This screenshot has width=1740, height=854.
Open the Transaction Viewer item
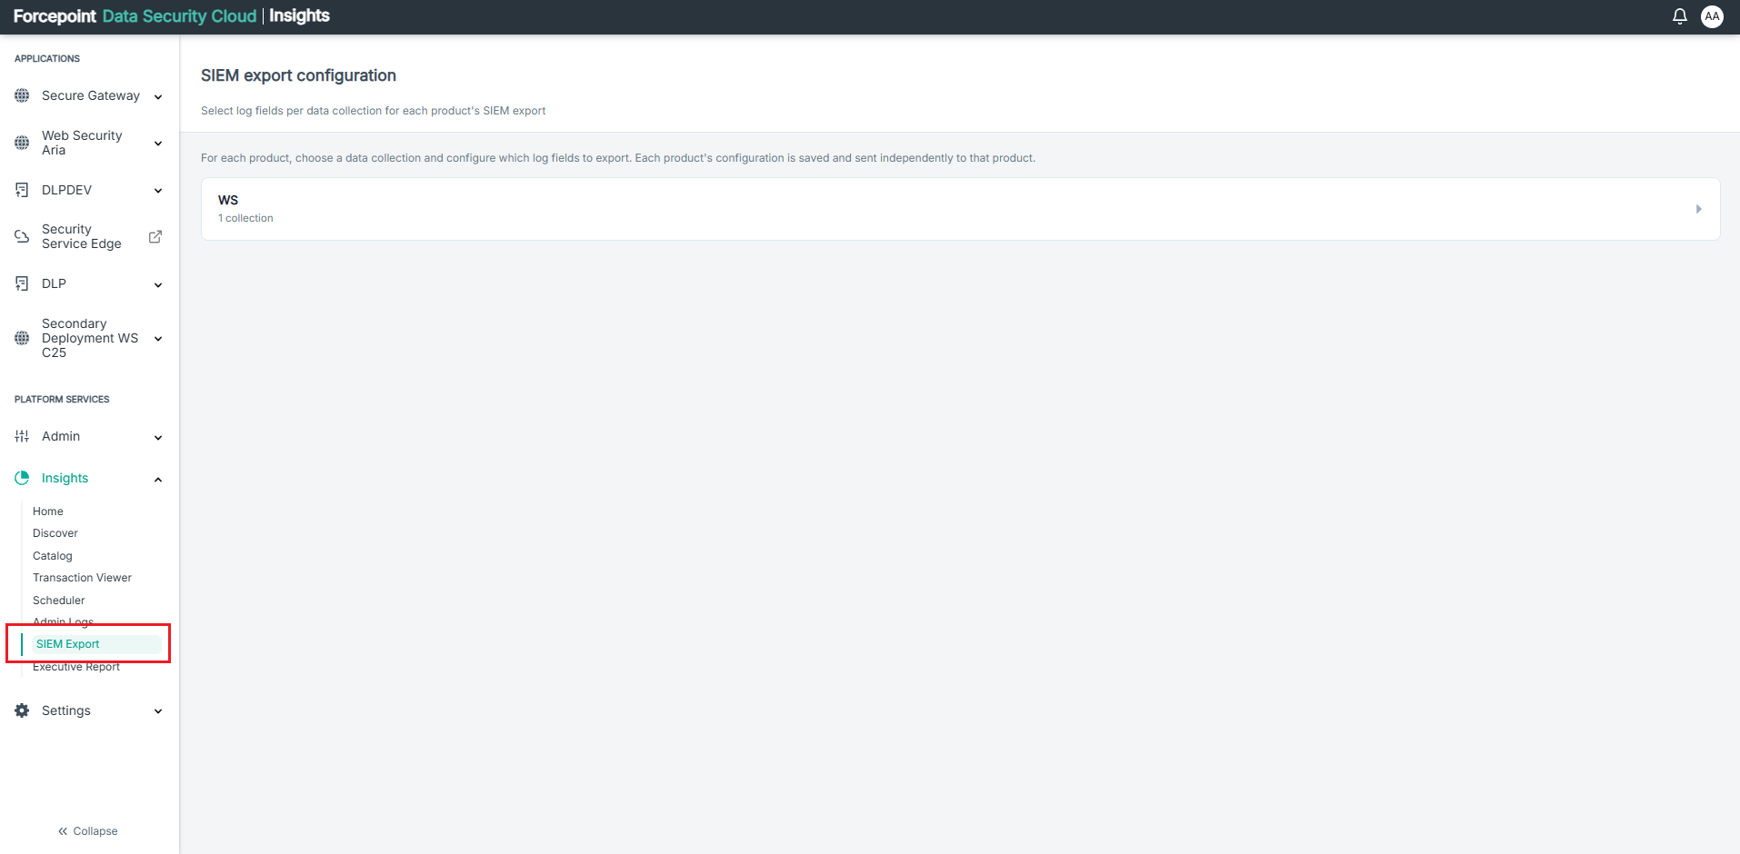click(82, 578)
